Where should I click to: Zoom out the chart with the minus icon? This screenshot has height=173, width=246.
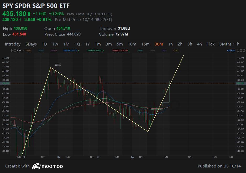click(x=241, y=50)
